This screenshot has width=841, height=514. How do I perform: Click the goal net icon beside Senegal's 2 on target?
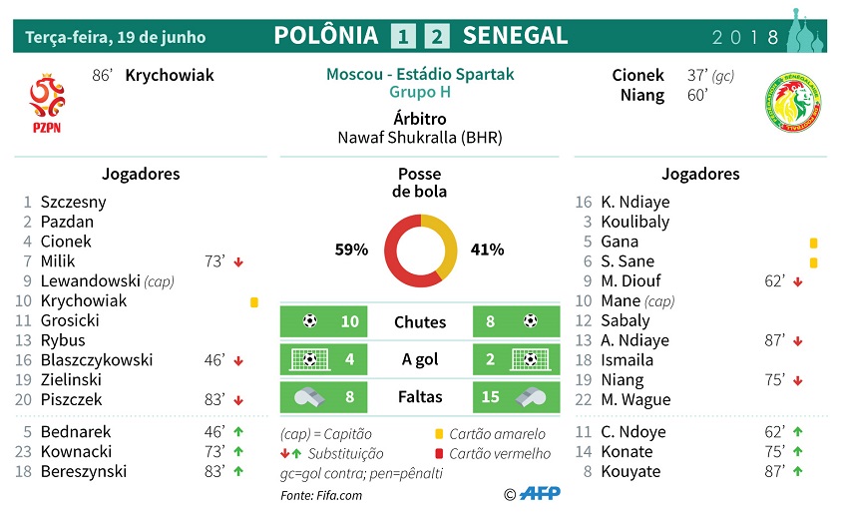[x=530, y=359]
